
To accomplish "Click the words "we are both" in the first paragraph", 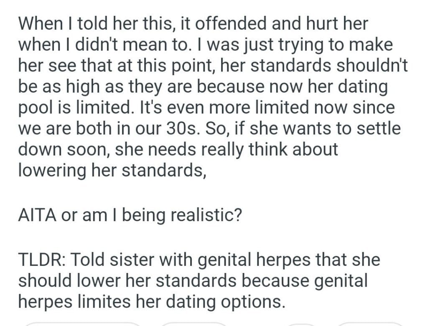I will click(x=63, y=129).
